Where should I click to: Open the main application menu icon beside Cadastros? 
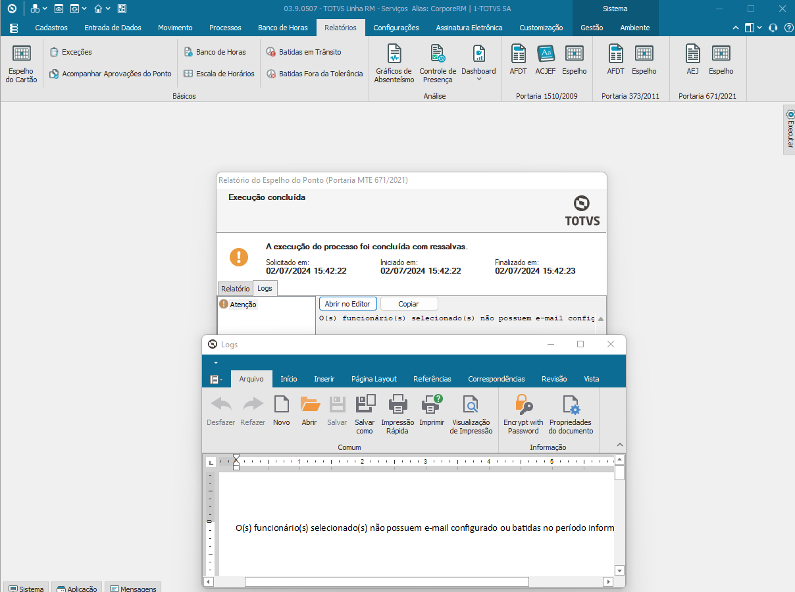[x=14, y=28]
